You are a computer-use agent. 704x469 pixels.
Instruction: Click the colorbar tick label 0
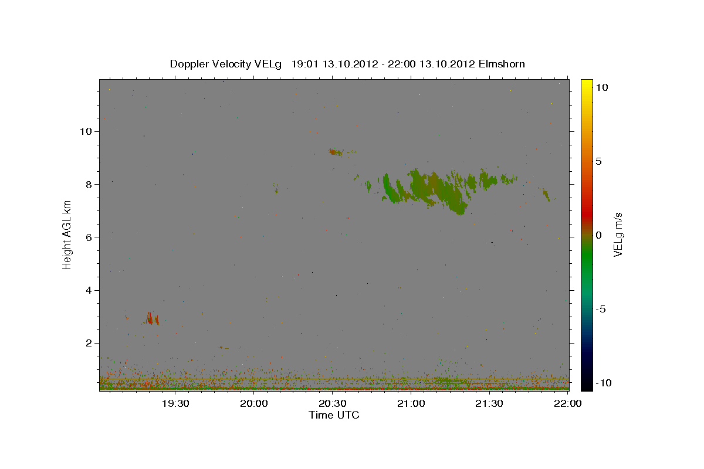point(598,235)
